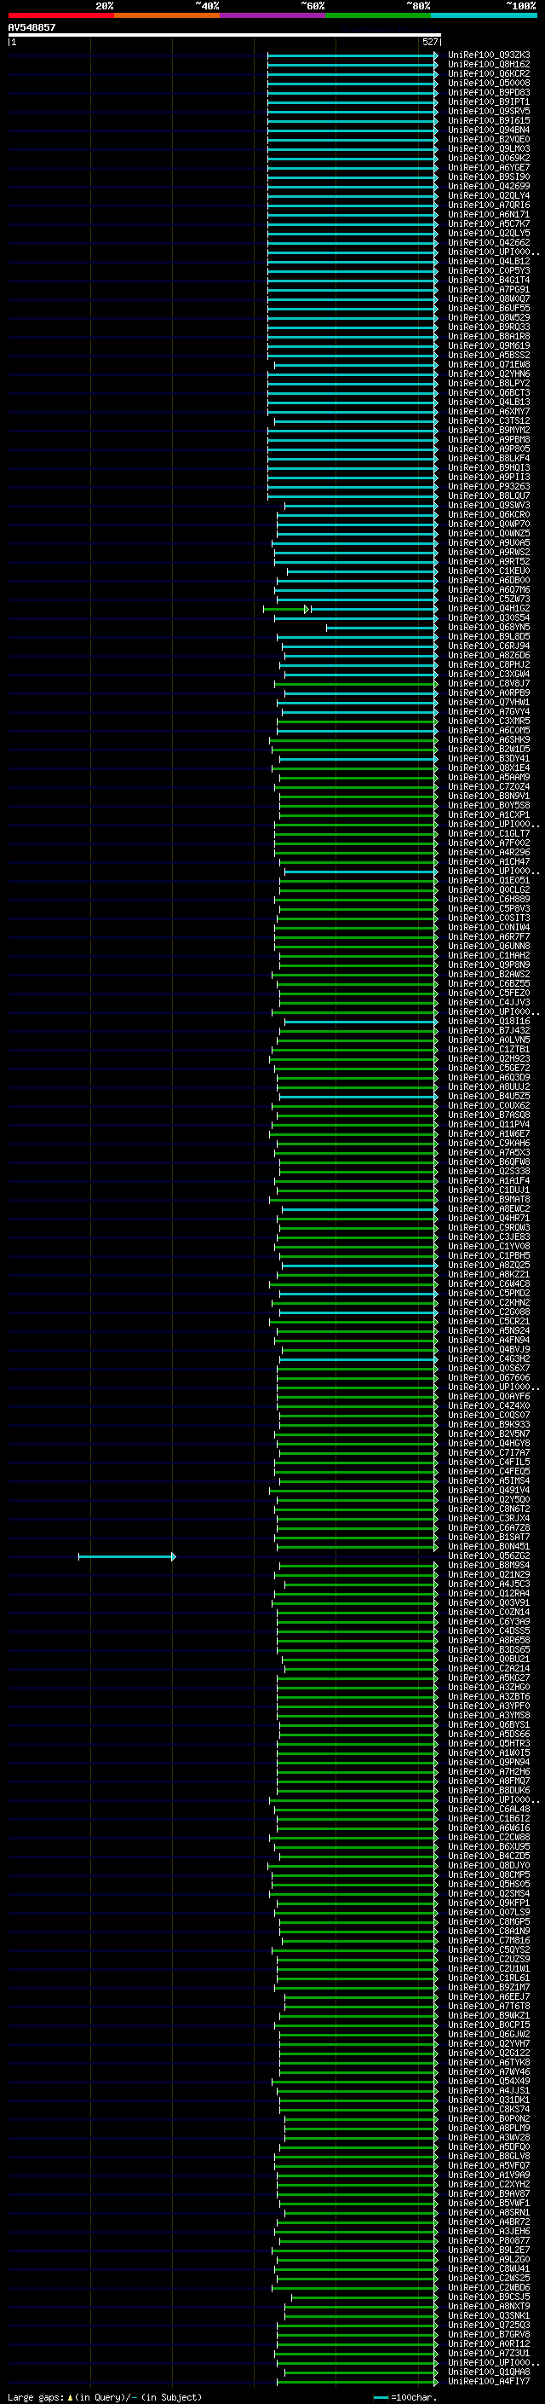This screenshot has width=545, height=2404.
Task: Click the green ~80% identity legend segment
Action: coord(378,15)
